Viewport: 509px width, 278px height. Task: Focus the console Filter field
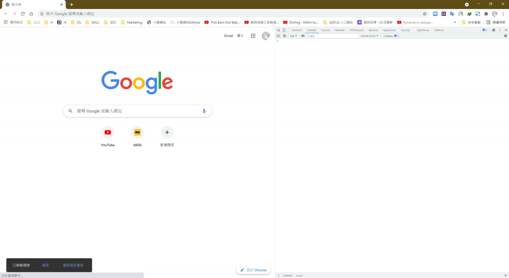(x=333, y=36)
